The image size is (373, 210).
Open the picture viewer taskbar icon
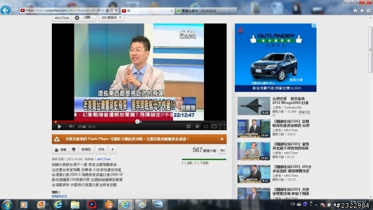159,205
